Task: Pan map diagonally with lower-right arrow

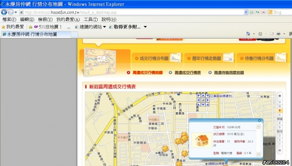Action: [x=208, y=105]
